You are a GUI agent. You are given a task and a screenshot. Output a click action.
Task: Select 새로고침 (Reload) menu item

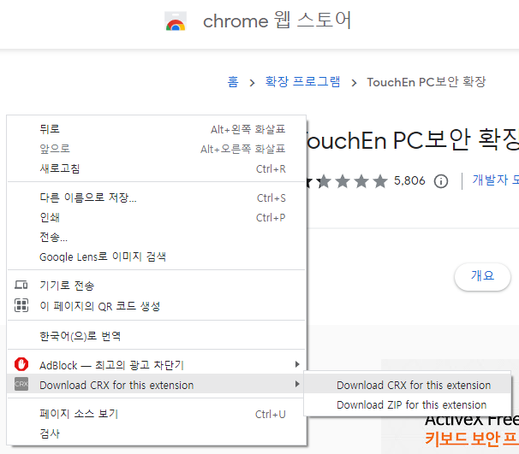pyautogui.click(x=156, y=168)
